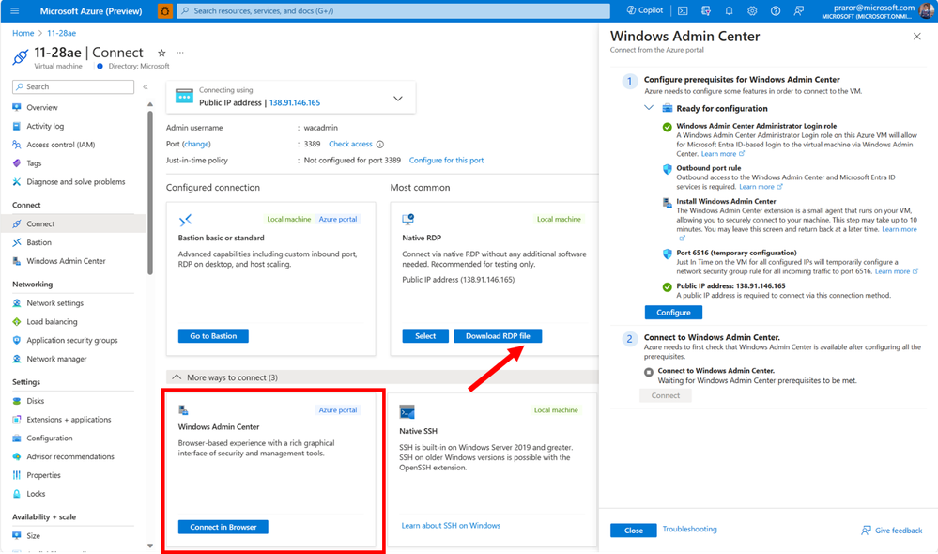Go to Home in the breadcrumb

point(23,33)
